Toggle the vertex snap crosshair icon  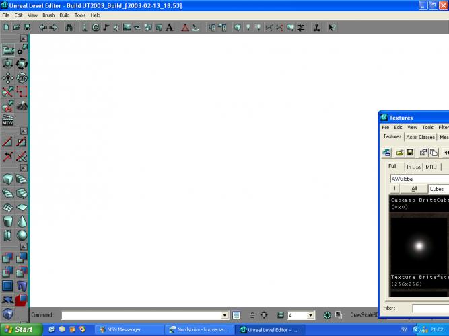(x=264, y=314)
